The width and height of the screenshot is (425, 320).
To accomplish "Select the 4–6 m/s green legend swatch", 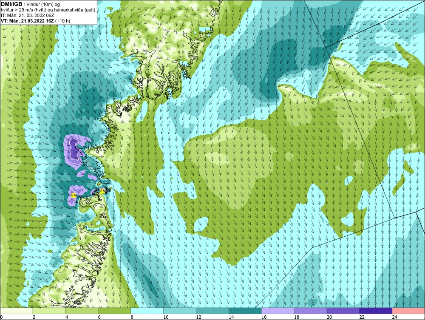I will tap(82, 311).
